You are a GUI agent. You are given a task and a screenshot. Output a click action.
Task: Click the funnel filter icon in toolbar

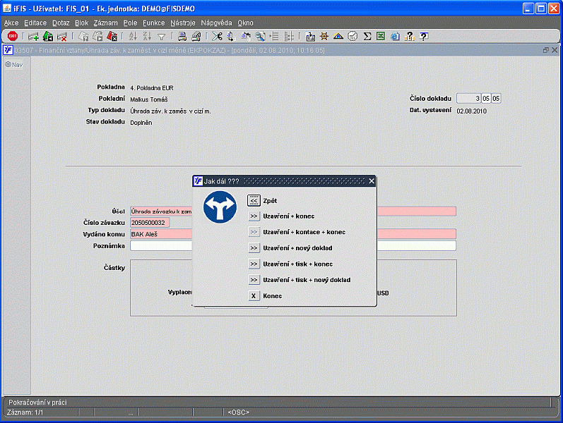[x=161, y=36]
